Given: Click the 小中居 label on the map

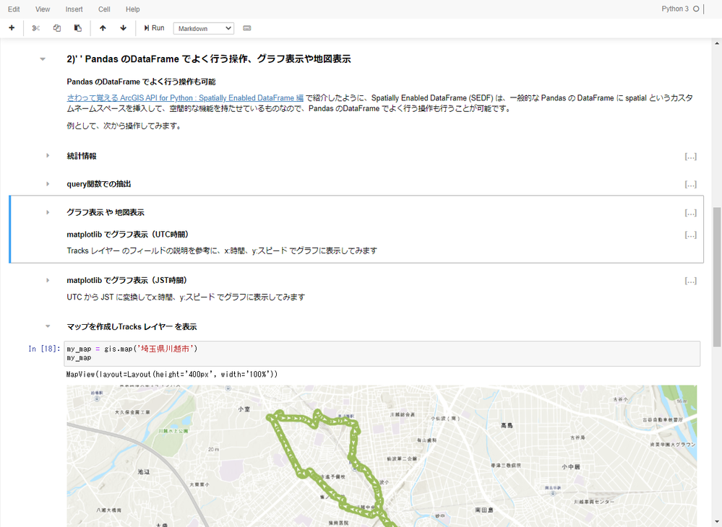Looking at the screenshot, I should pos(570,467).
